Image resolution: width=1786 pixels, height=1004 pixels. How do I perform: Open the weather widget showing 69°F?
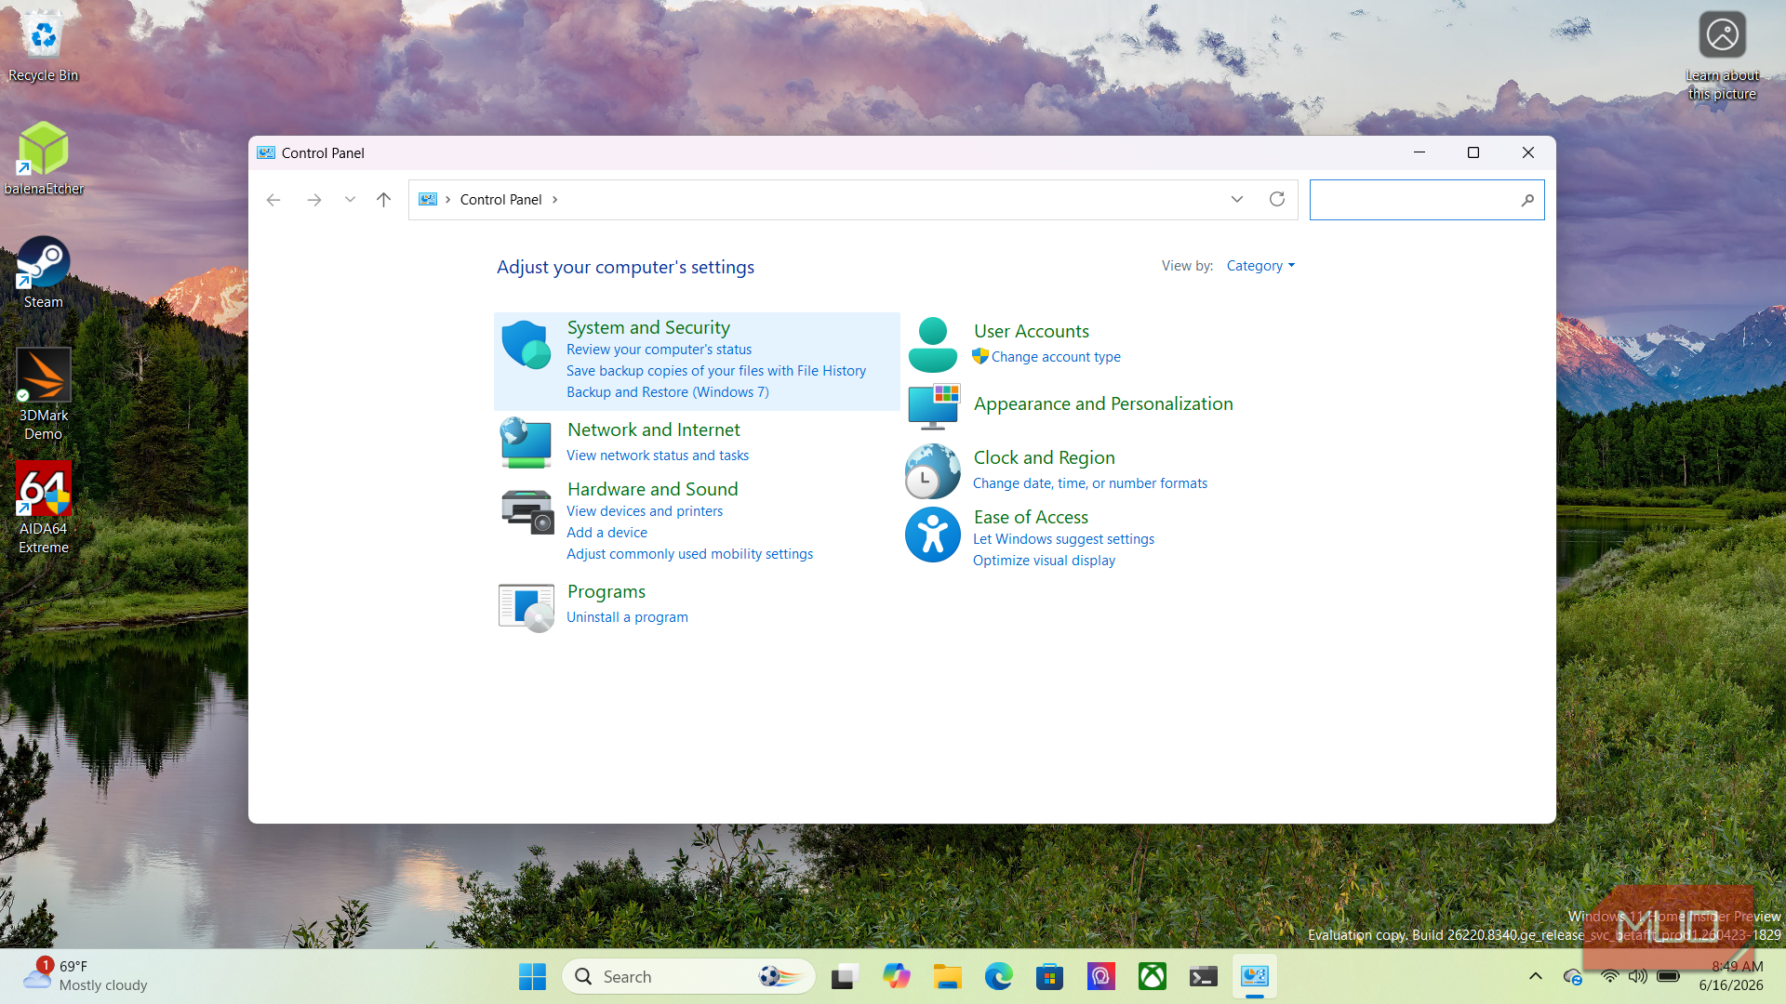[86, 976]
